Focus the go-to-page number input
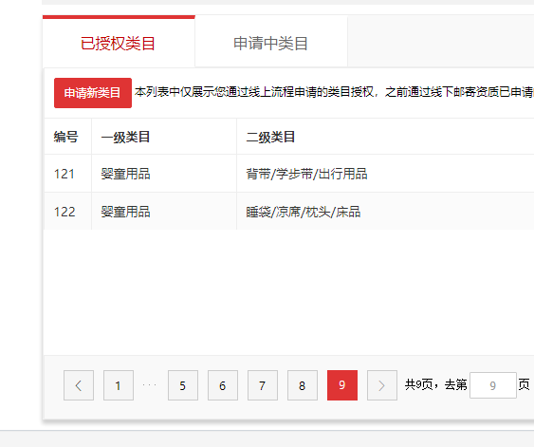The image size is (534, 447). [493, 385]
